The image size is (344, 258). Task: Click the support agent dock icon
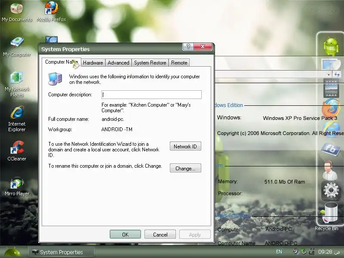tap(330, 170)
